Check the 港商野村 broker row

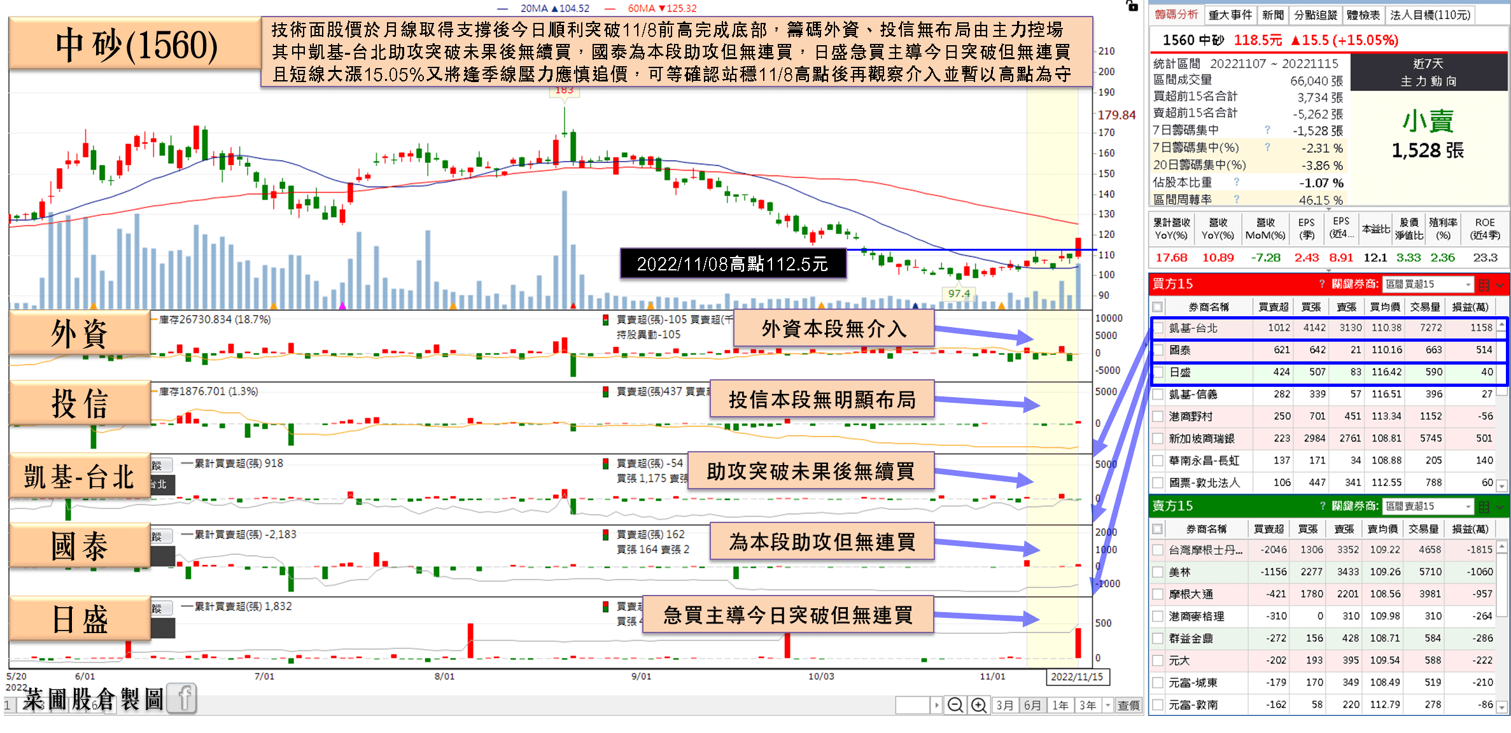pos(1158,417)
